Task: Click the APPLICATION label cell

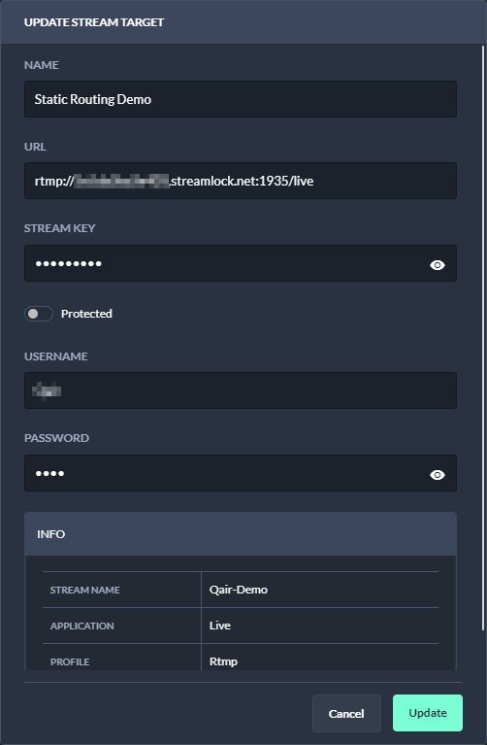Action: pos(122,626)
